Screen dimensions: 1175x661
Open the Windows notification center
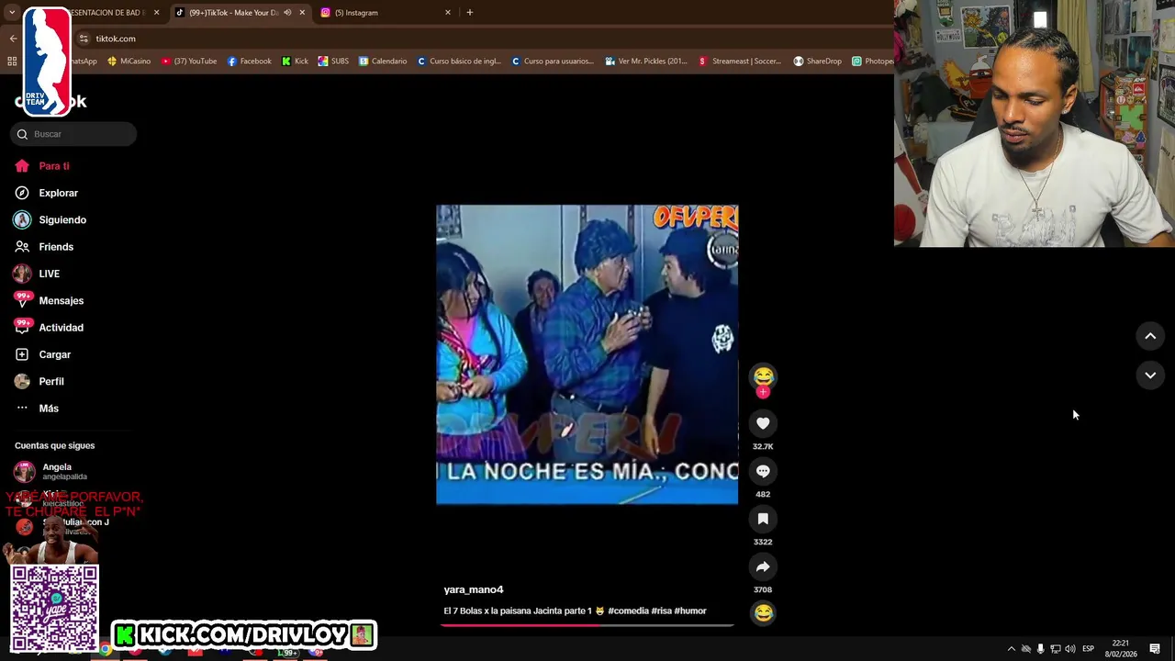click(1155, 649)
